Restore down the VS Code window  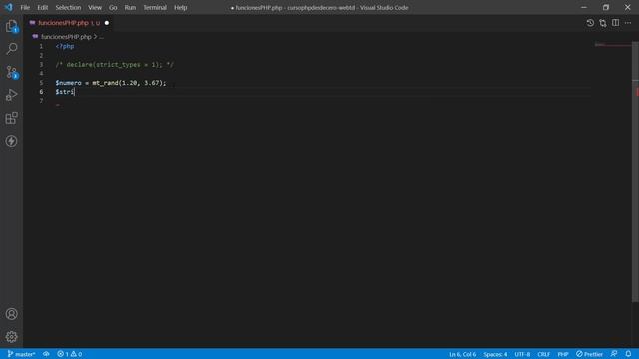[x=606, y=7]
